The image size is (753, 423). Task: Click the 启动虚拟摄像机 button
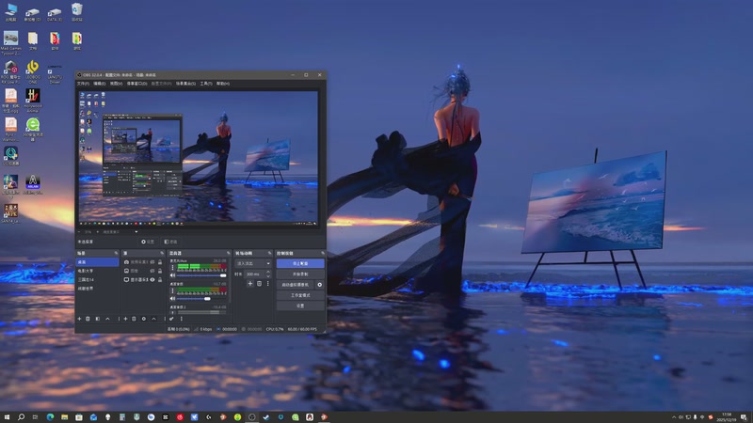coord(296,285)
